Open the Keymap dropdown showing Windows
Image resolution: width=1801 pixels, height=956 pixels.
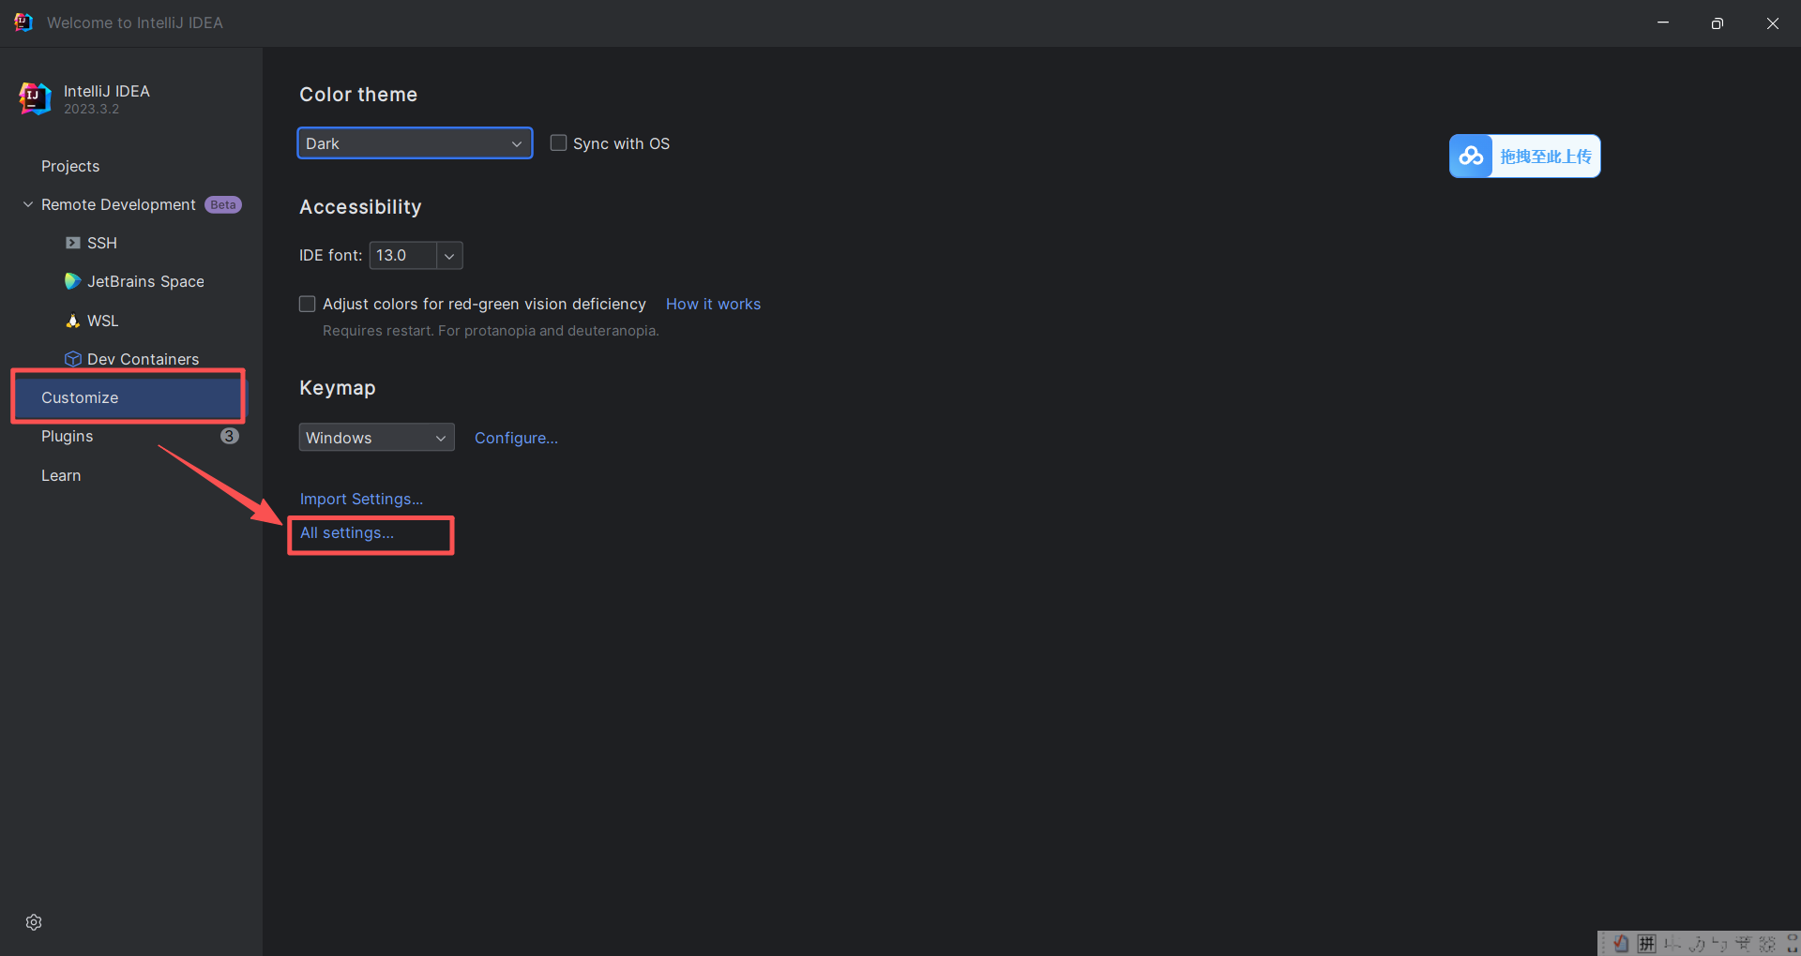[376, 438]
